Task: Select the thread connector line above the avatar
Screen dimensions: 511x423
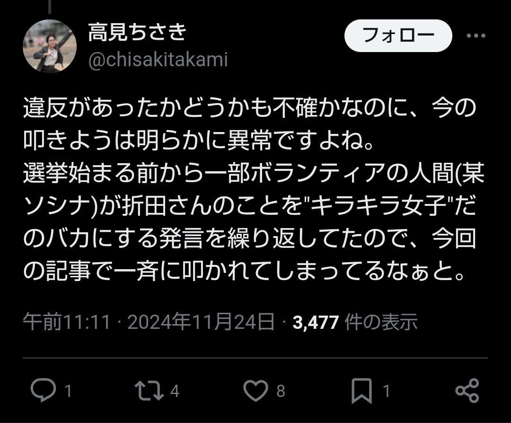Action: coord(50,7)
